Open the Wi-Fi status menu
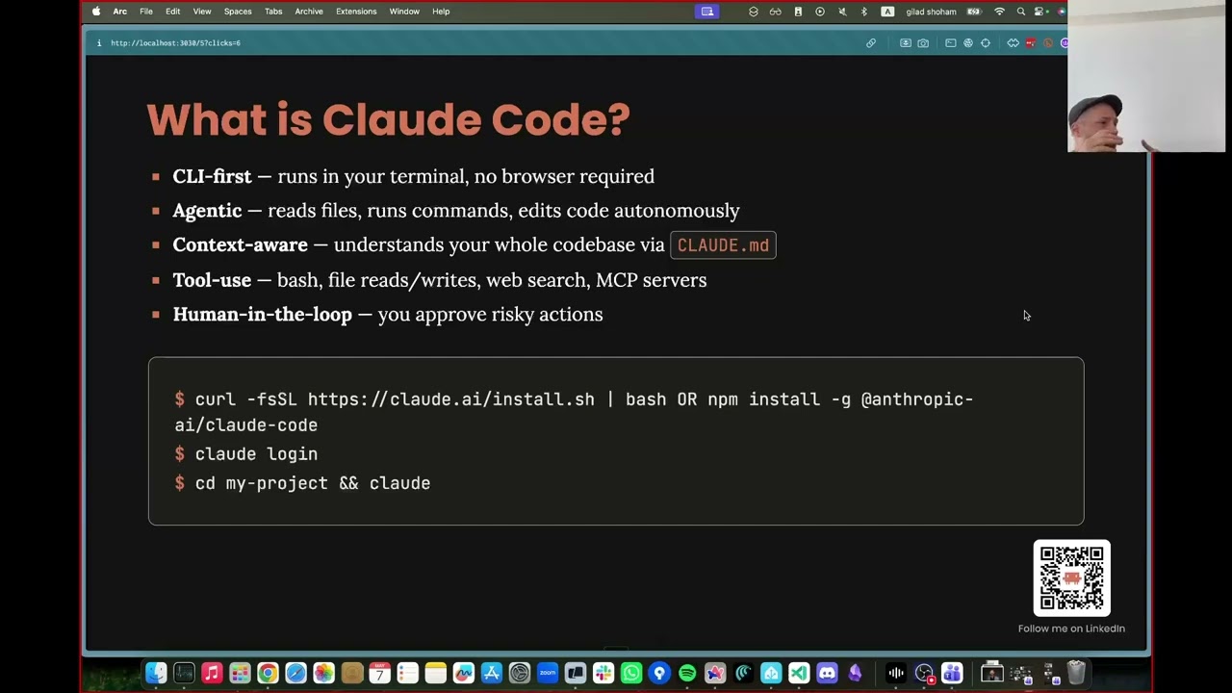The image size is (1232, 693). click(999, 12)
